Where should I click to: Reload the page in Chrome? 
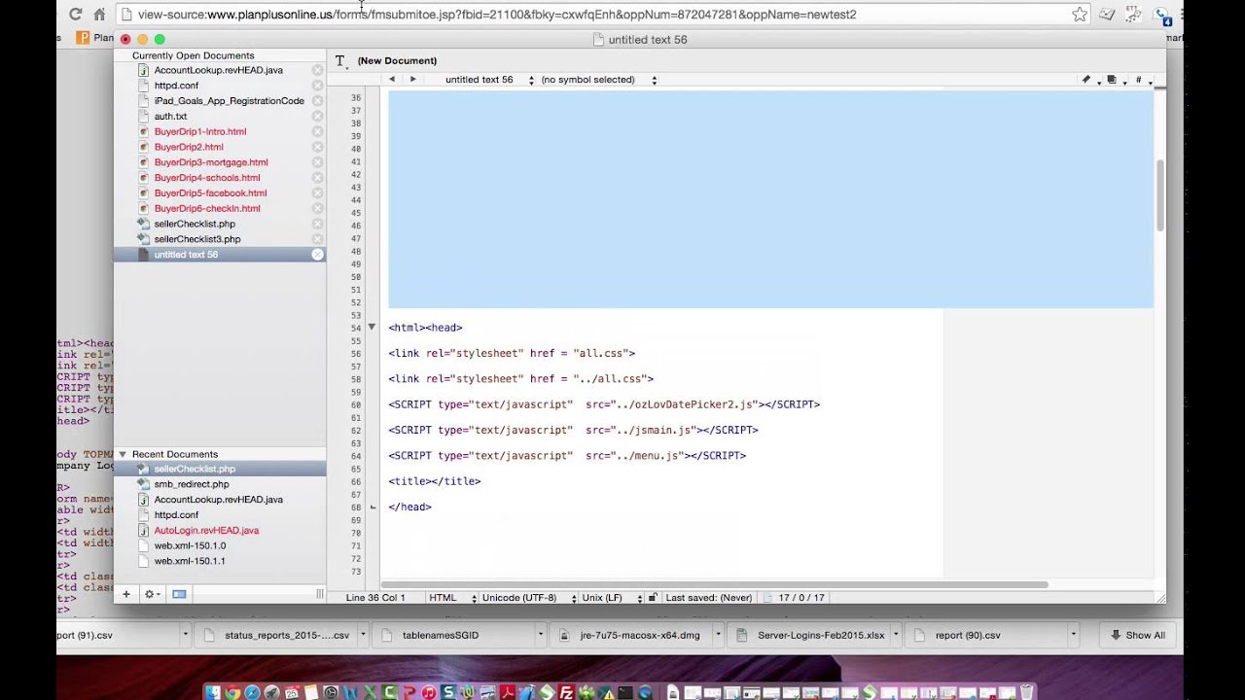point(76,15)
